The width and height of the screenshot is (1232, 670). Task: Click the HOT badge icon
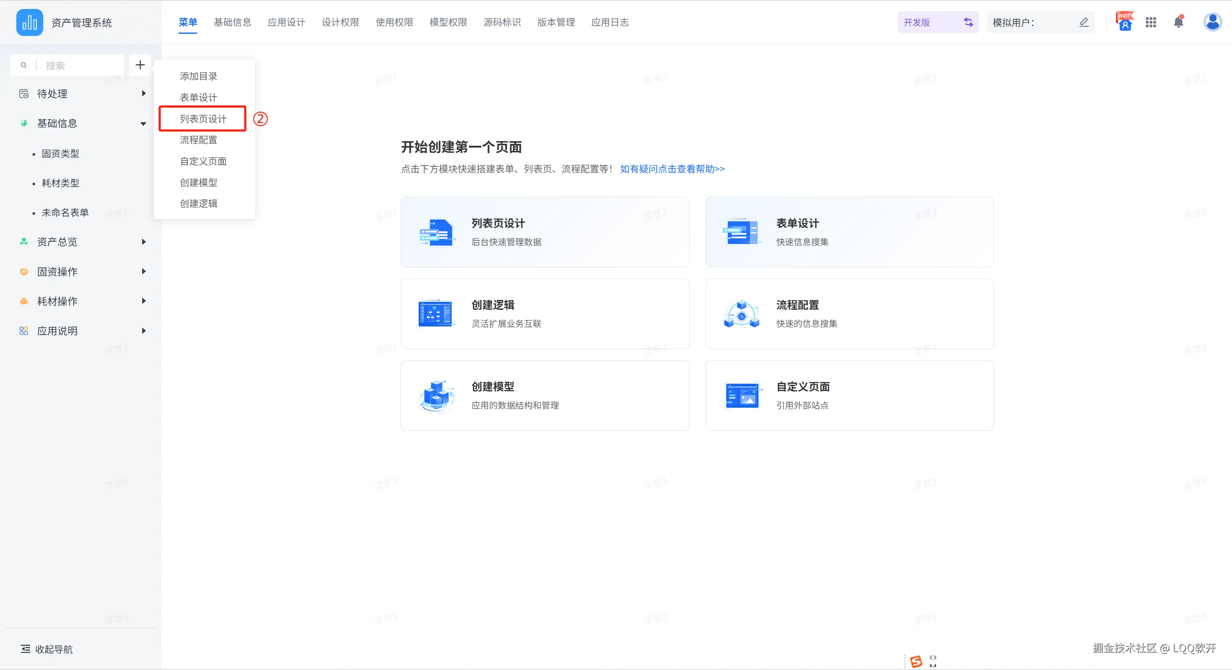tap(1125, 22)
